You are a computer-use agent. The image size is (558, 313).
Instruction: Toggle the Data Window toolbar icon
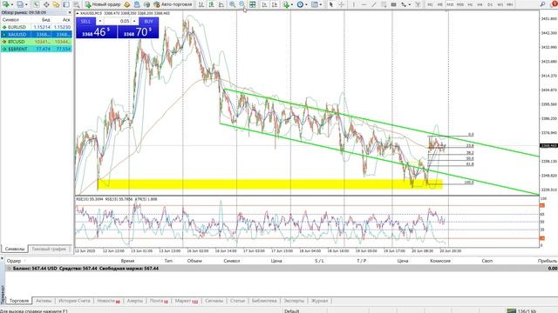coord(46,4)
